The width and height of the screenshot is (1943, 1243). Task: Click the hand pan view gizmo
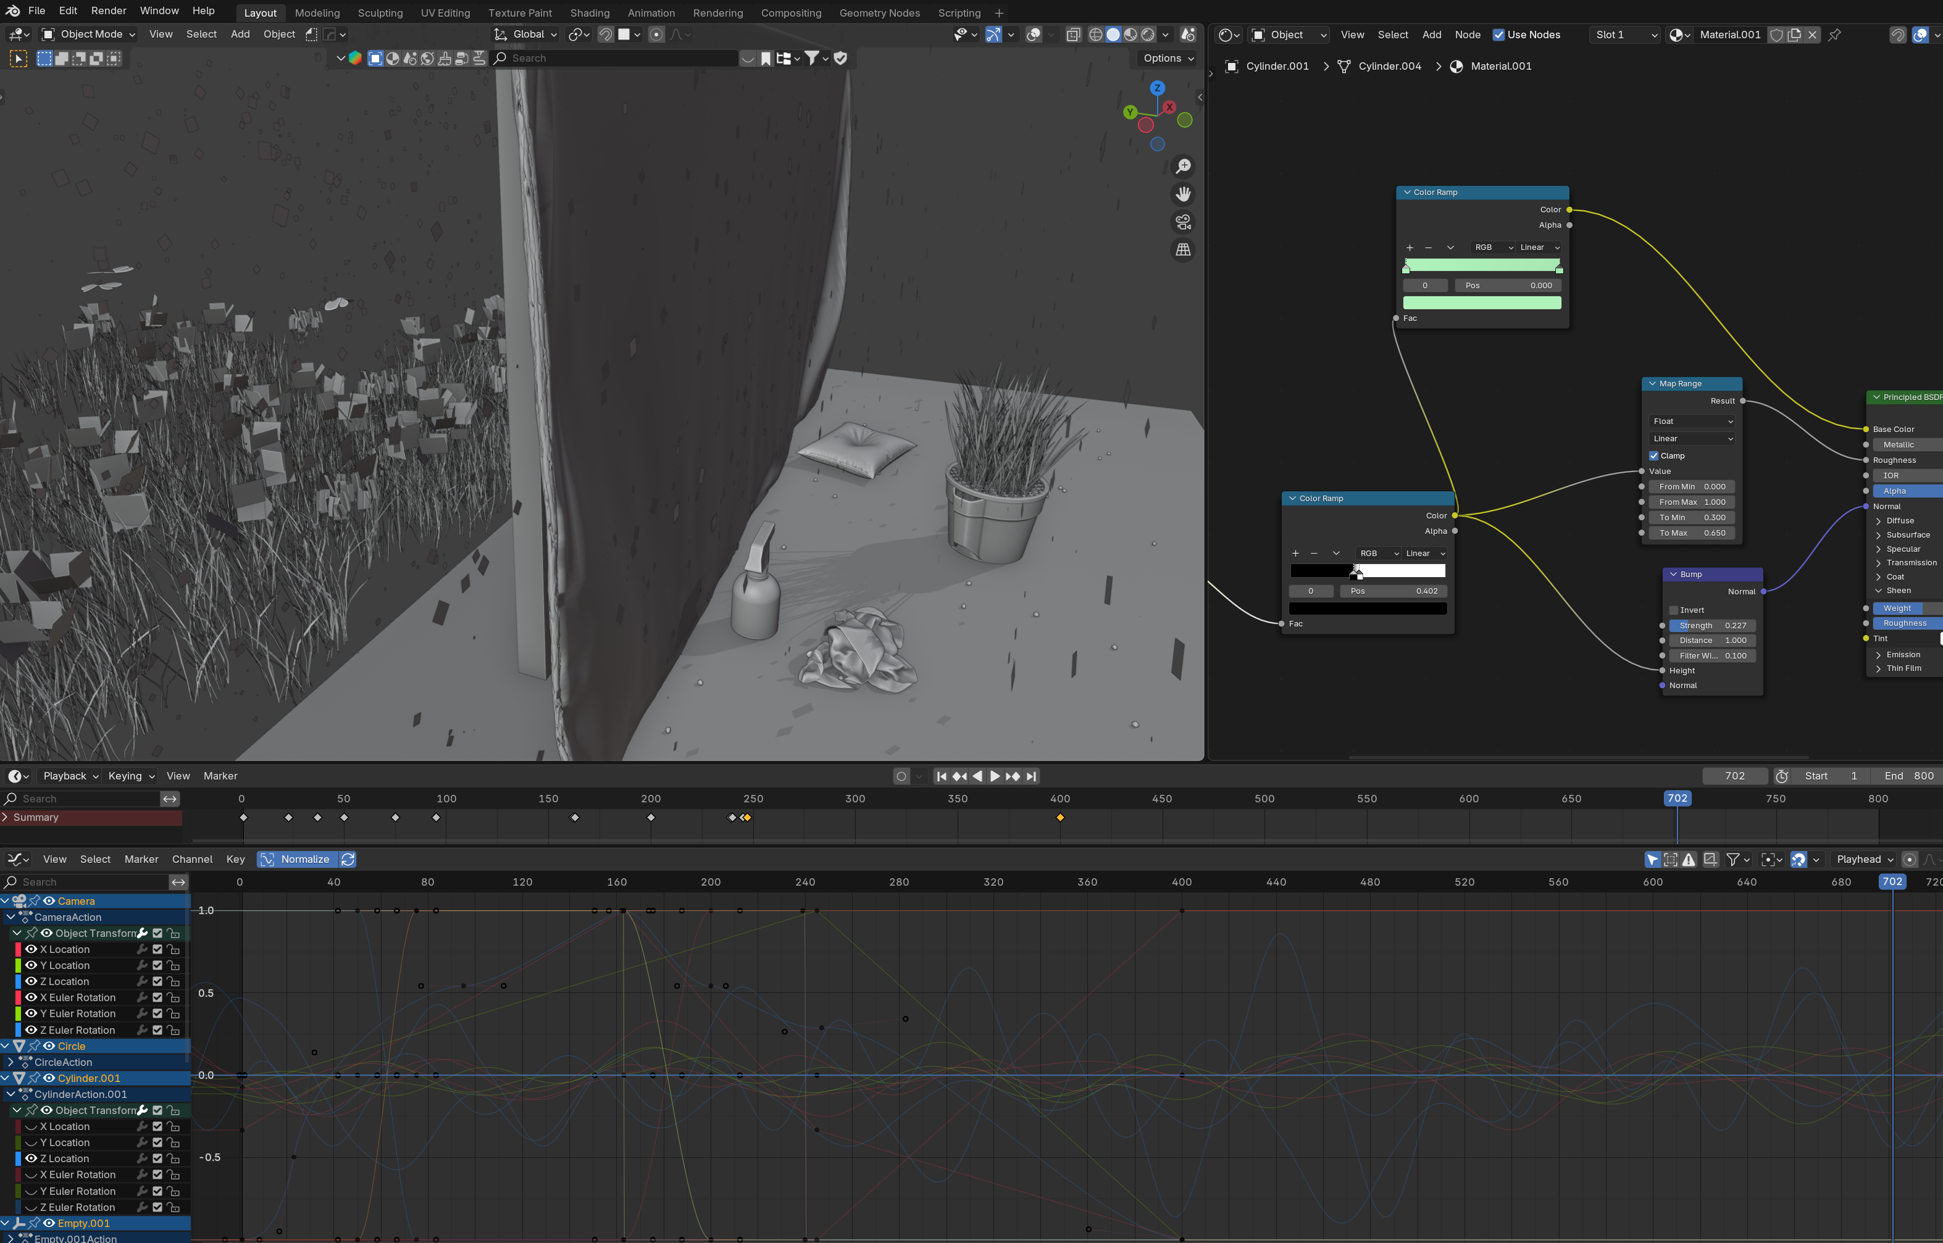pyautogui.click(x=1182, y=194)
